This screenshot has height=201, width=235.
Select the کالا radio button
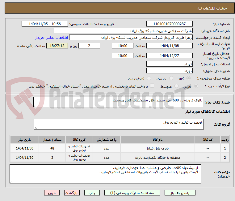click(189, 78)
